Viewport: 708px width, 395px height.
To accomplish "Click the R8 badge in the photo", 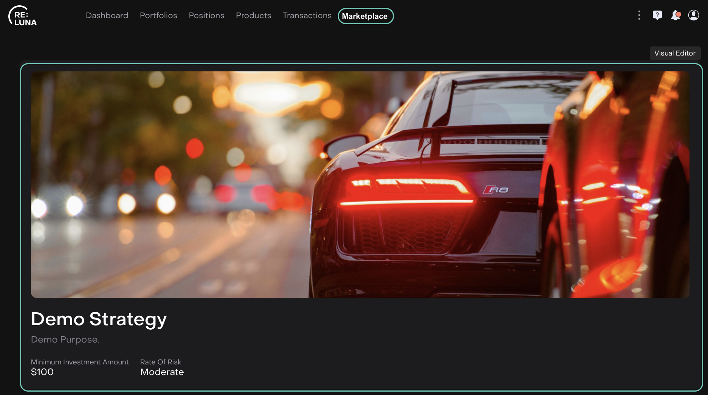I will 496,190.
